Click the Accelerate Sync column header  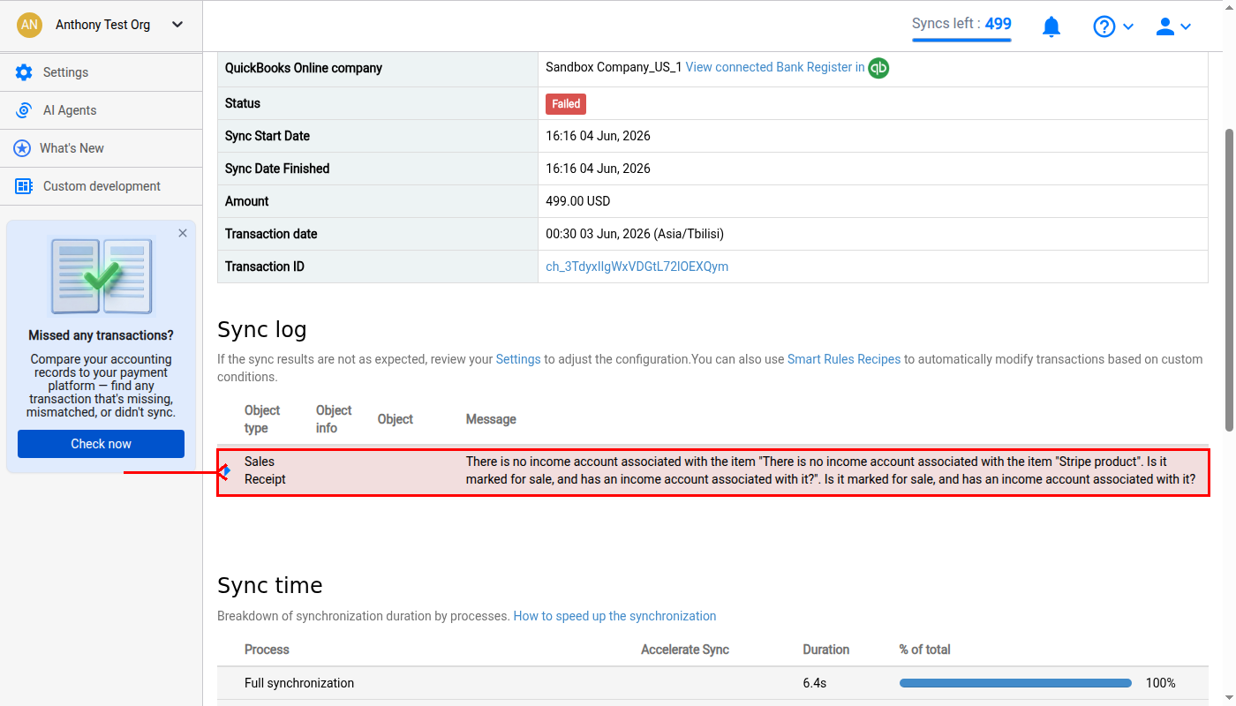point(685,650)
